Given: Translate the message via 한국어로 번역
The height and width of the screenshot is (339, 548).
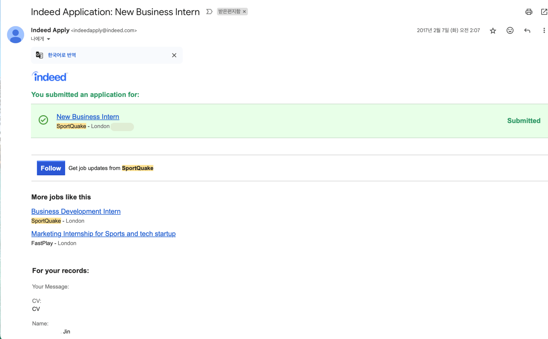Looking at the screenshot, I should pyautogui.click(x=62, y=55).
